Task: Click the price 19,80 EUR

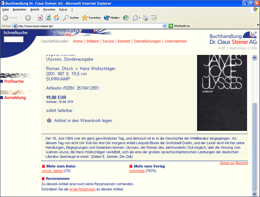Action: pyautogui.click(x=56, y=97)
